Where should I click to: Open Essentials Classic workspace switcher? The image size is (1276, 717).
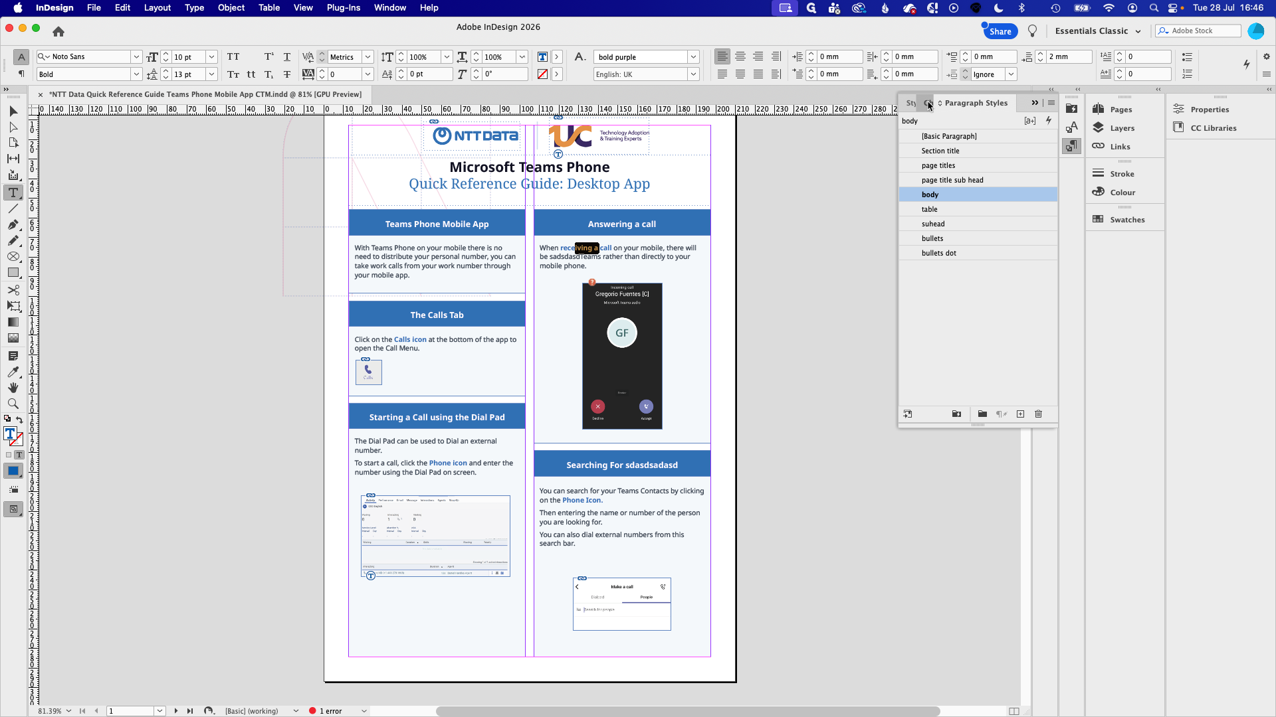pyautogui.click(x=1098, y=31)
